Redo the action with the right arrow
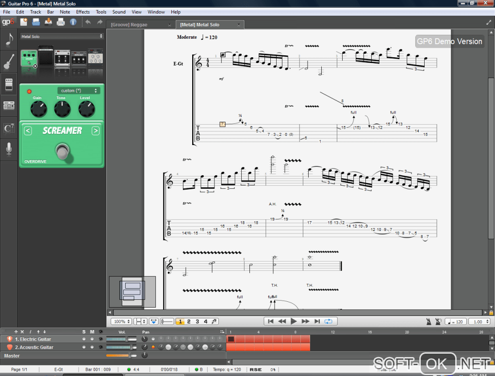This screenshot has width=495, height=376. point(99,22)
